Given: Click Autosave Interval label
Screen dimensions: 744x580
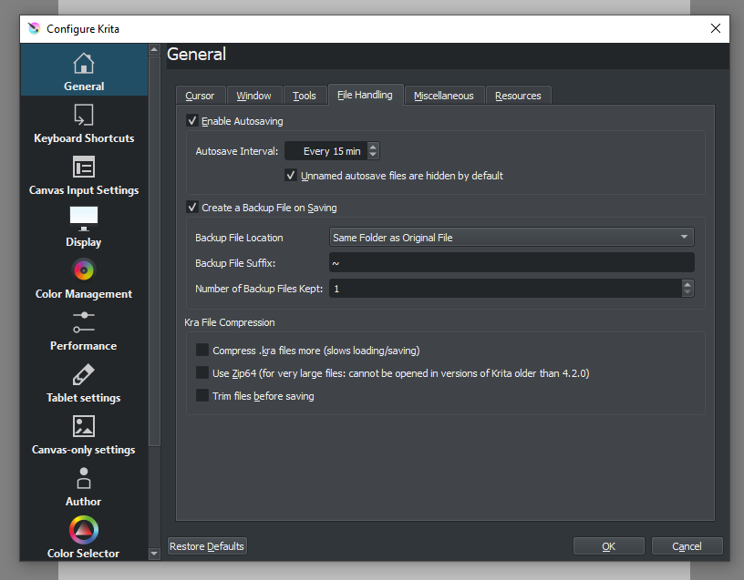Looking at the screenshot, I should pos(237,151).
